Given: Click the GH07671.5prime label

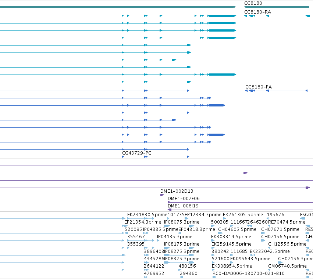Looking at the screenshot, I should click(280, 229).
